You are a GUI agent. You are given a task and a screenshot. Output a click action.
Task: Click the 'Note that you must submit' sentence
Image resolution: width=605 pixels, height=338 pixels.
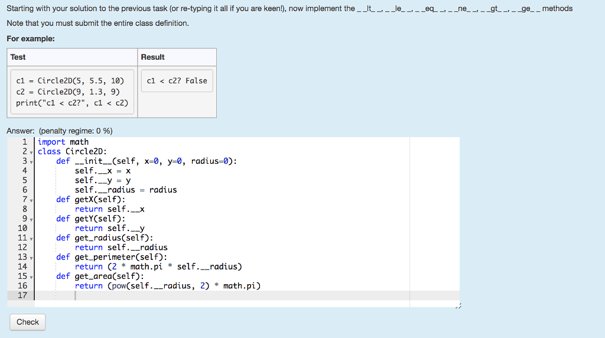97,23
